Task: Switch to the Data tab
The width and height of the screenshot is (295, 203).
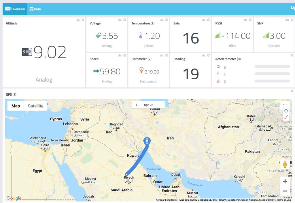Action: [35, 9]
